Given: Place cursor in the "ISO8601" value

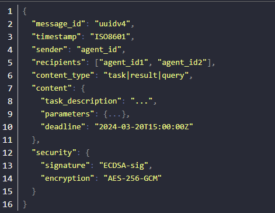Looking at the screenshot, I should click(110, 37).
